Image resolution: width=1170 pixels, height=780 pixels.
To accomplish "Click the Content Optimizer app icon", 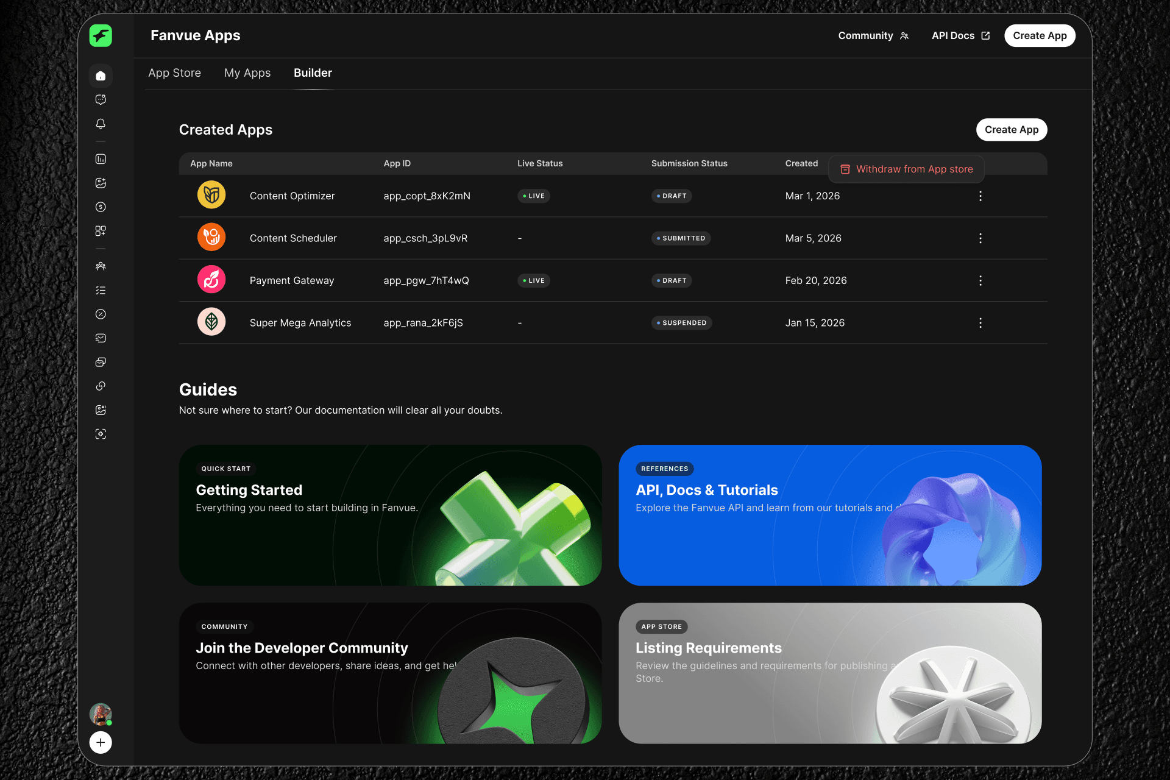I will 211,195.
